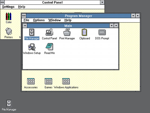Open the Control Panel icon in Main group

[x=49, y=32]
